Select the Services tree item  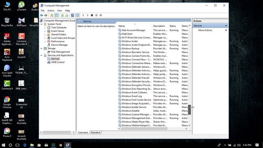55,59
